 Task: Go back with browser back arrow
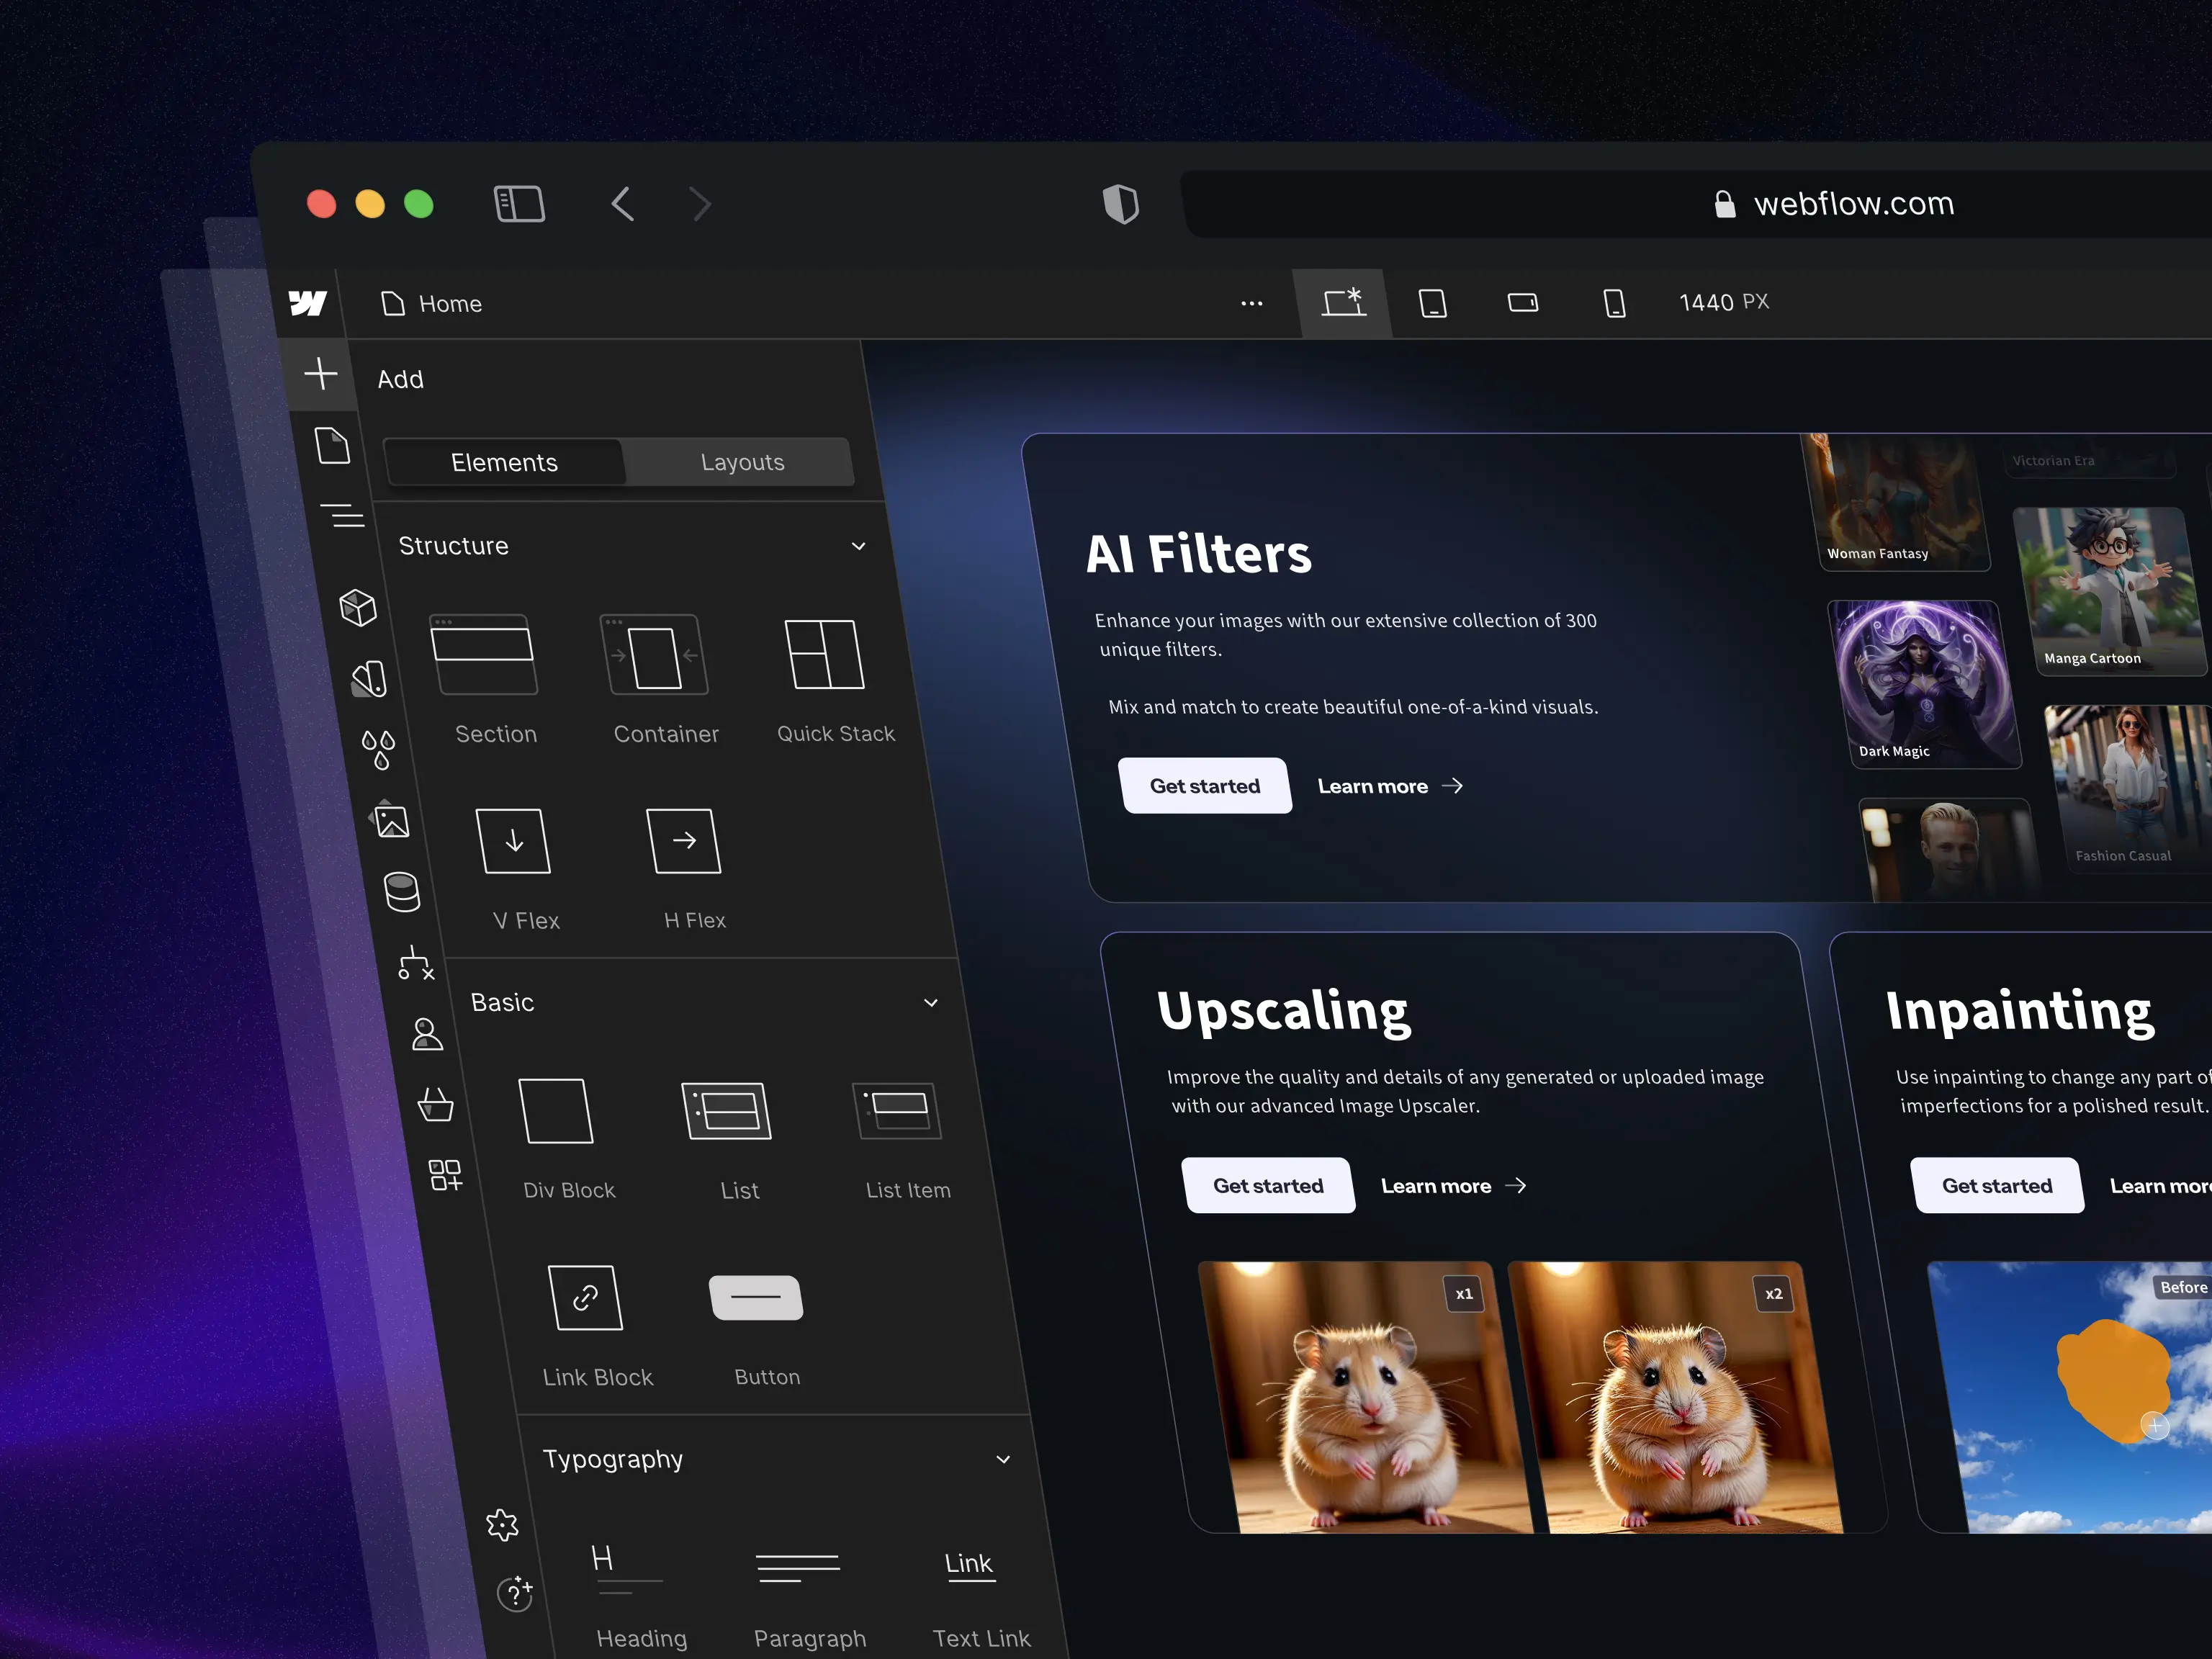pyautogui.click(x=622, y=204)
